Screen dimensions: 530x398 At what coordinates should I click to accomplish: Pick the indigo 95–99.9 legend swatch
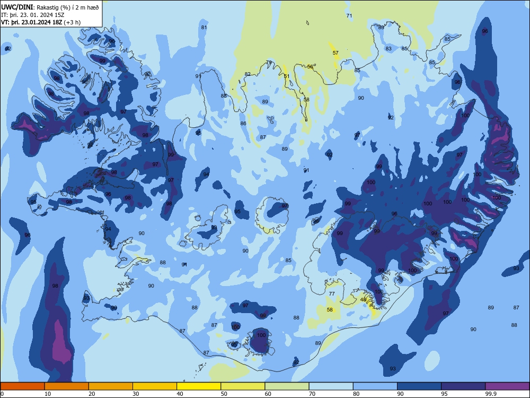pos(463,386)
